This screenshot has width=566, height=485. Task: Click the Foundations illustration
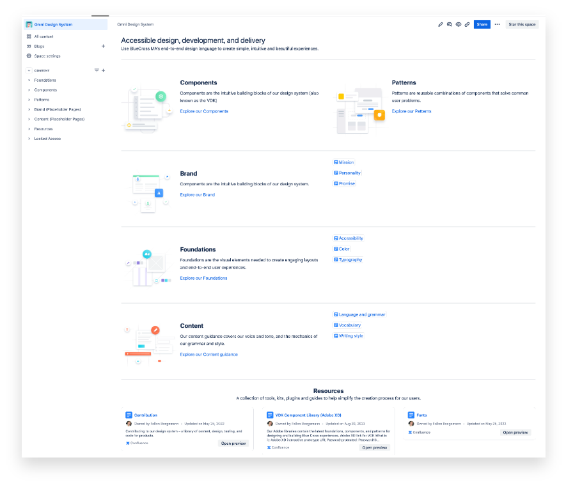[x=148, y=268]
